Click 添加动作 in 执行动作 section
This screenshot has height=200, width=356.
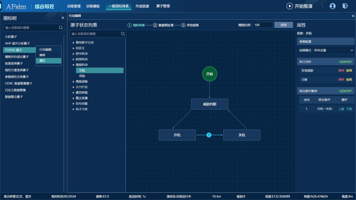pos(345,62)
